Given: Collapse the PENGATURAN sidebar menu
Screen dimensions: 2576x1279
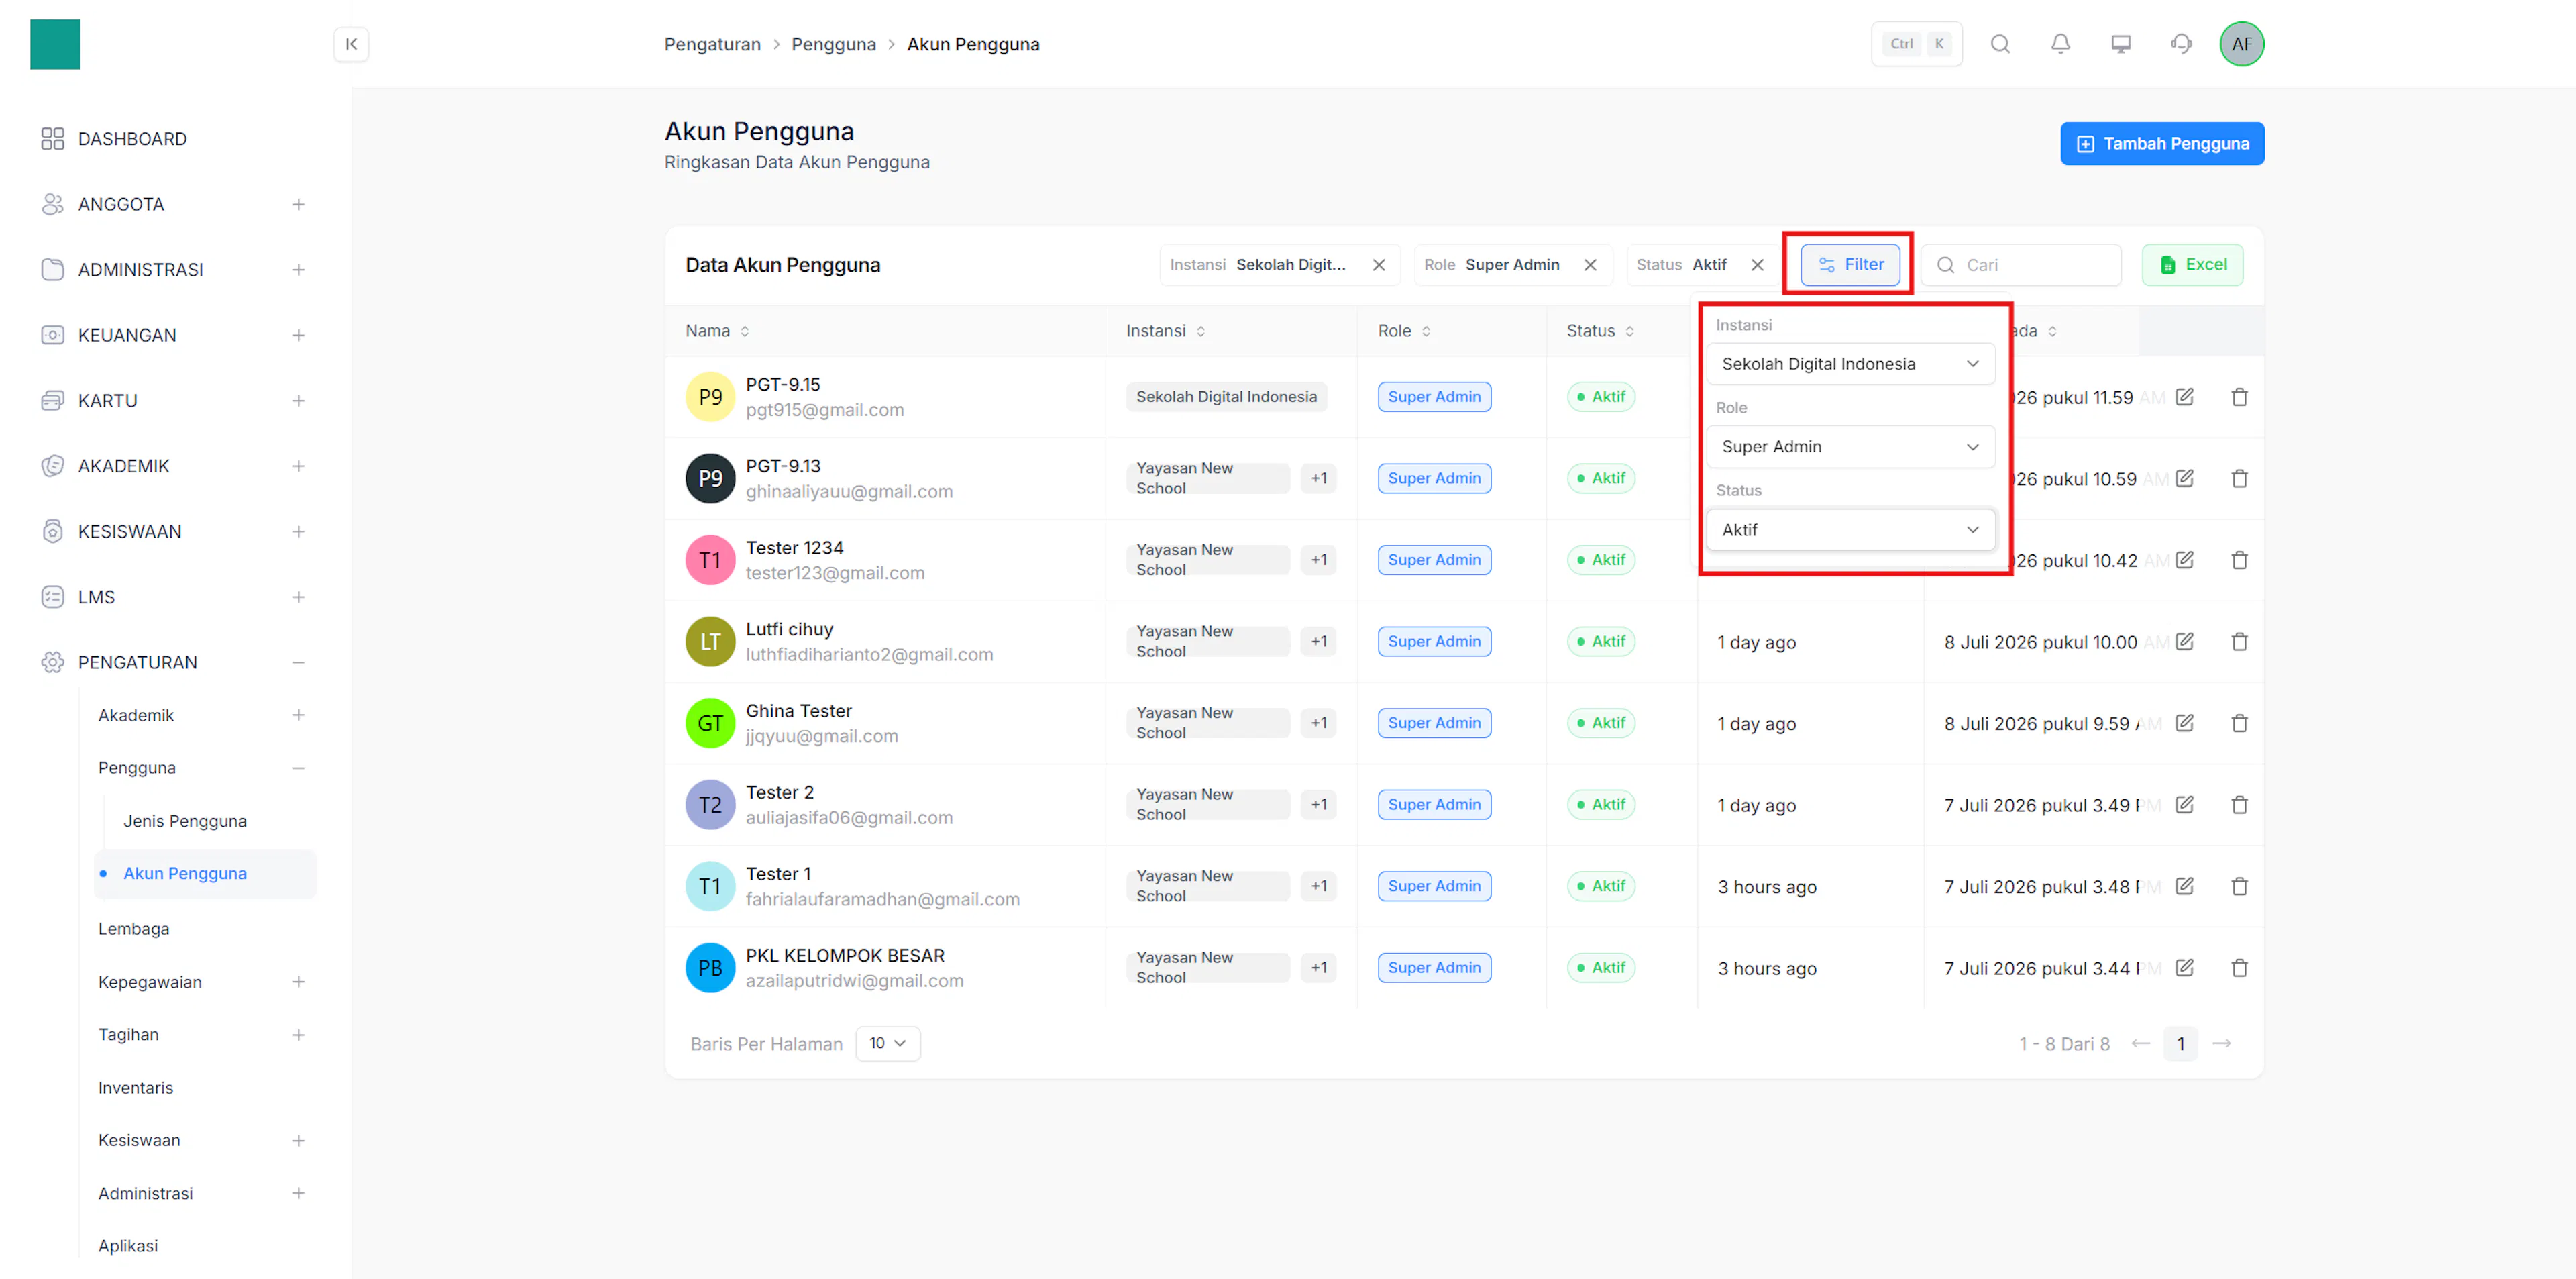Looking at the screenshot, I should pos(298,662).
